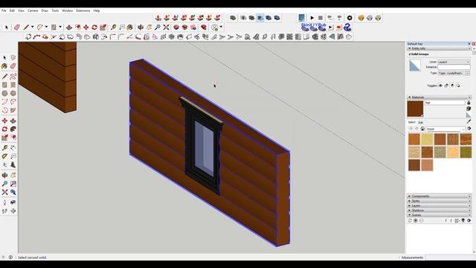
Task: Open the blue question-mark help icon
Action: 347,28
